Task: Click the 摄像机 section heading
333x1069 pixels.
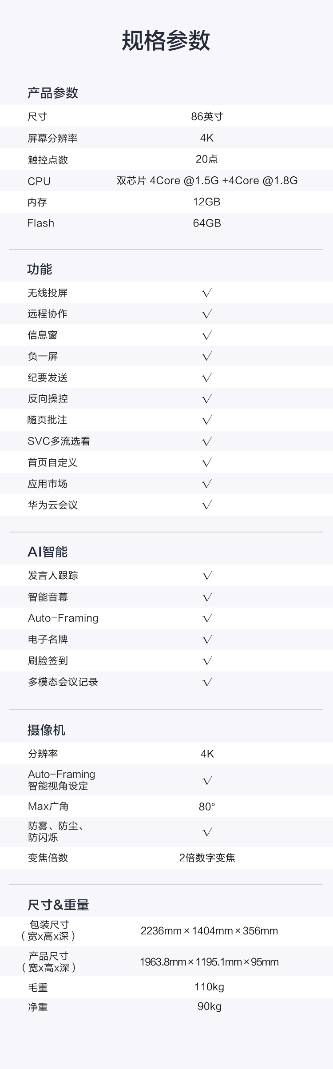Action: [x=46, y=730]
